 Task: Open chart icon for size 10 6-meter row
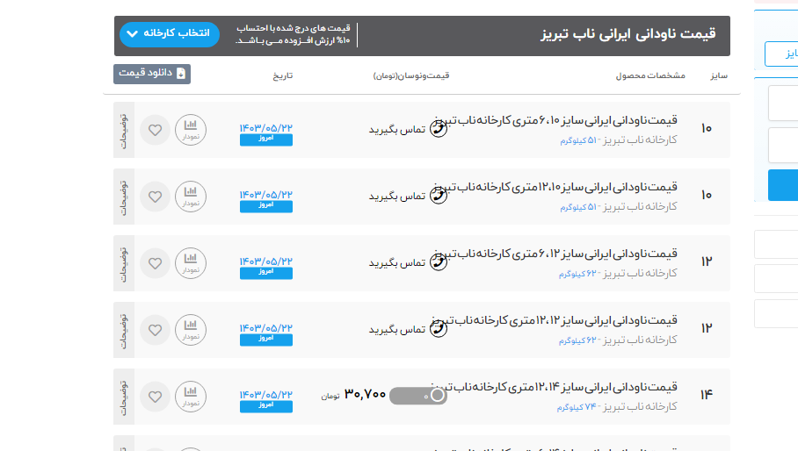tap(191, 130)
